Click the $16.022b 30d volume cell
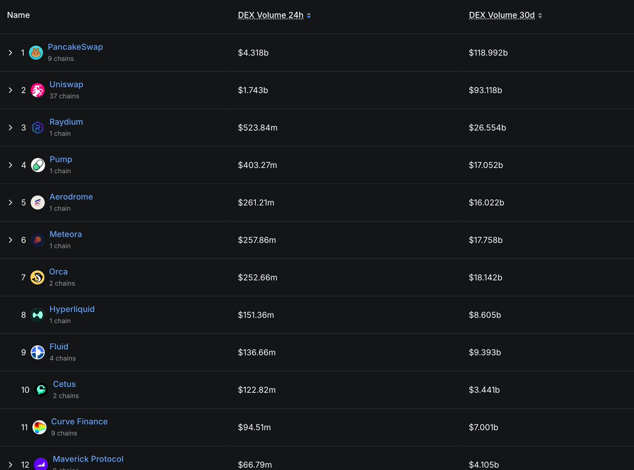Screen dimensions: 634x470 487,202
